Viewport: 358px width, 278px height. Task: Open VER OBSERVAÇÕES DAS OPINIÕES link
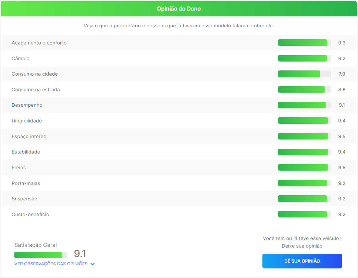pyautogui.click(x=51, y=264)
